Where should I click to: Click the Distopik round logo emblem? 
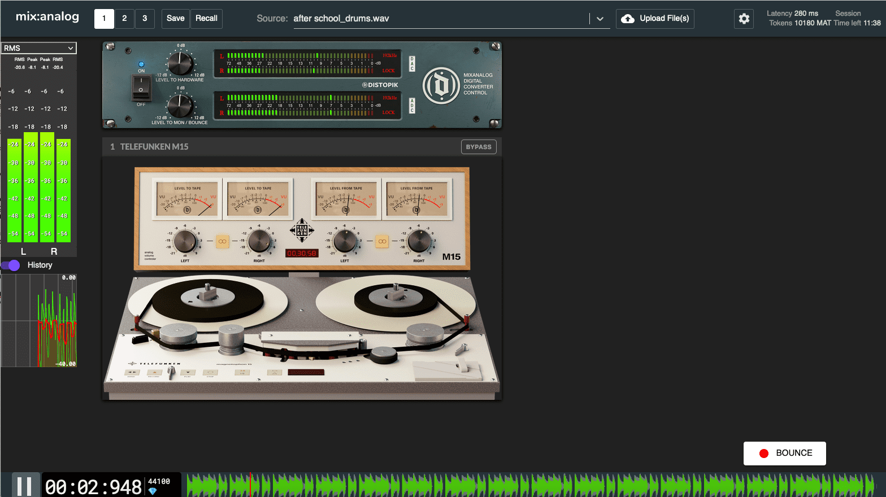(x=441, y=85)
